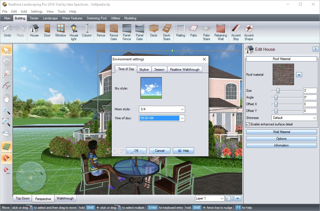The image size is (320, 211).
Task: Expand the Options section
Action: pos(282,139)
